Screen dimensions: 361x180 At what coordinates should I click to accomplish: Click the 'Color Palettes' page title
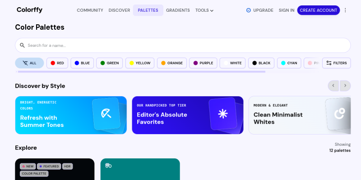tap(40, 27)
